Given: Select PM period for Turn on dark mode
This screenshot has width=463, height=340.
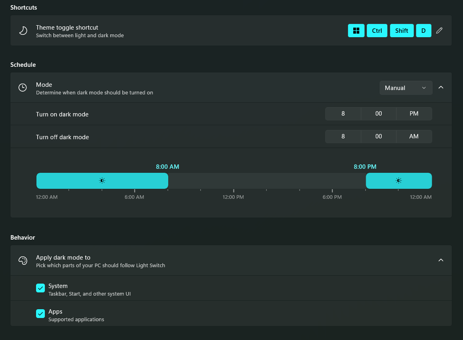Looking at the screenshot, I should pos(414,114).
